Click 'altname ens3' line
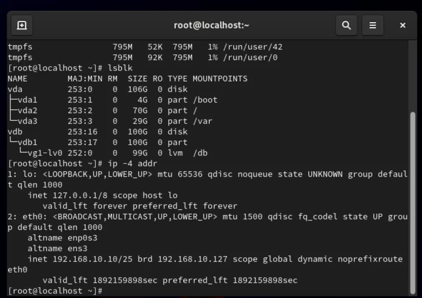Viewport: 422px width, 298px height. tap(57, 248)
